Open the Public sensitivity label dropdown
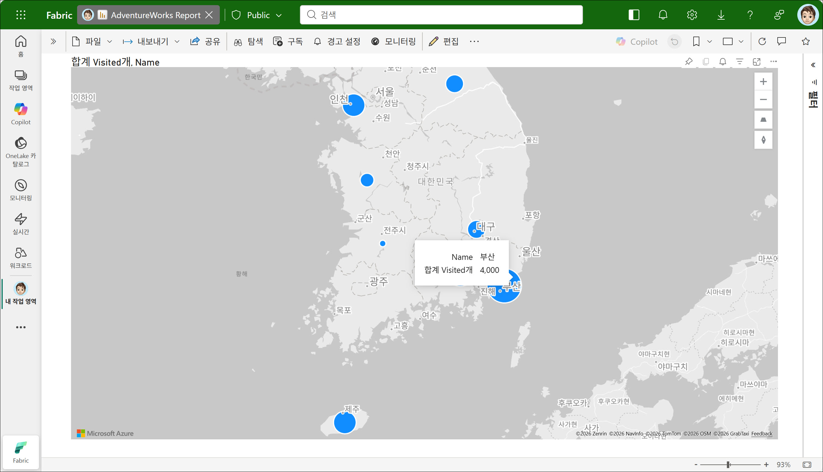The width and height of the screenshot is (823, 472). [x=258, y=15]
